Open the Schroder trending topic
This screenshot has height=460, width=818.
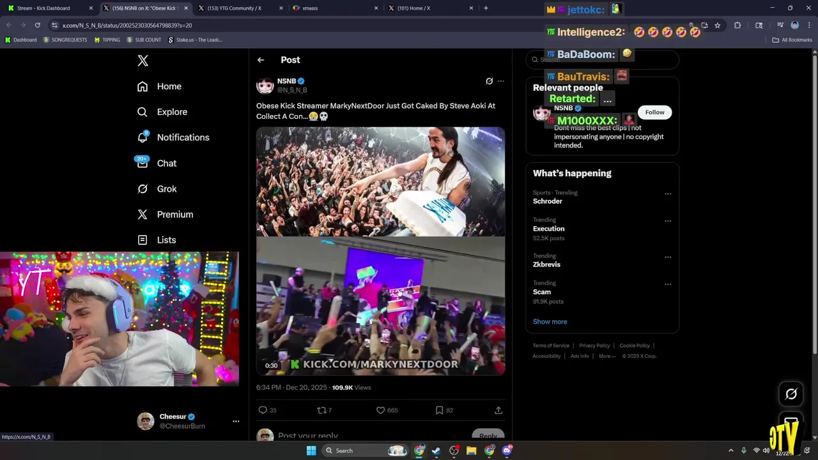click(548, 201)
